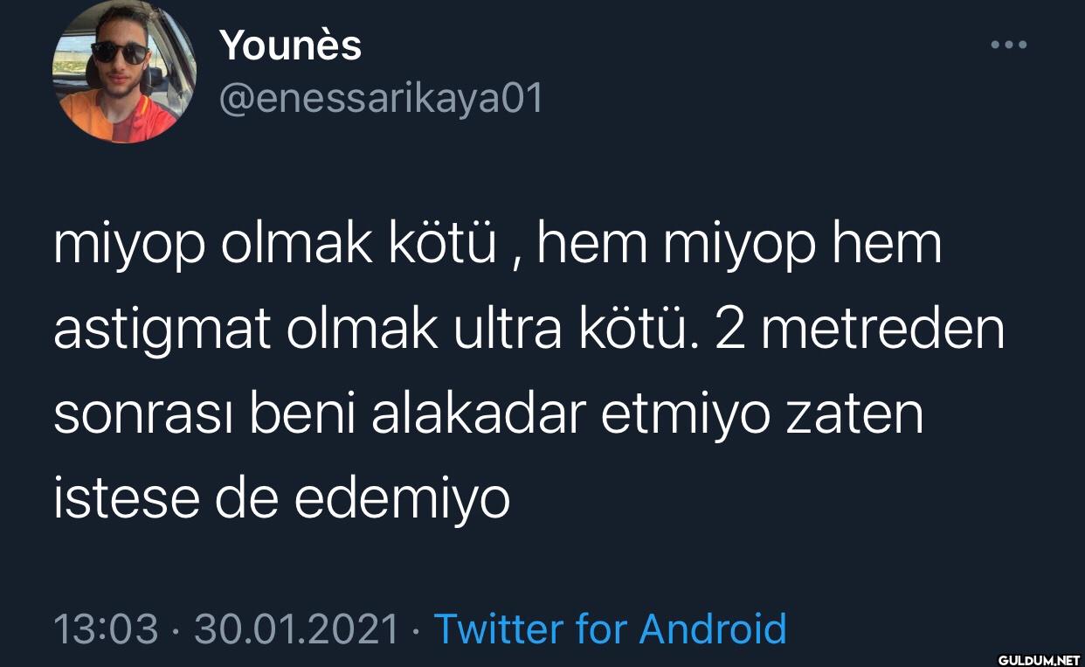
Task: Click the last tweet line "istese de edemiyo"
Action: pyautogui.click(x=282, y=497)
